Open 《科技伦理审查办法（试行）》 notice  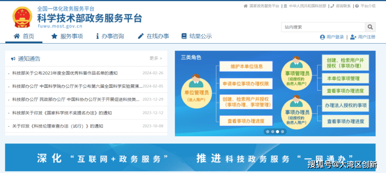coord(58,126)
